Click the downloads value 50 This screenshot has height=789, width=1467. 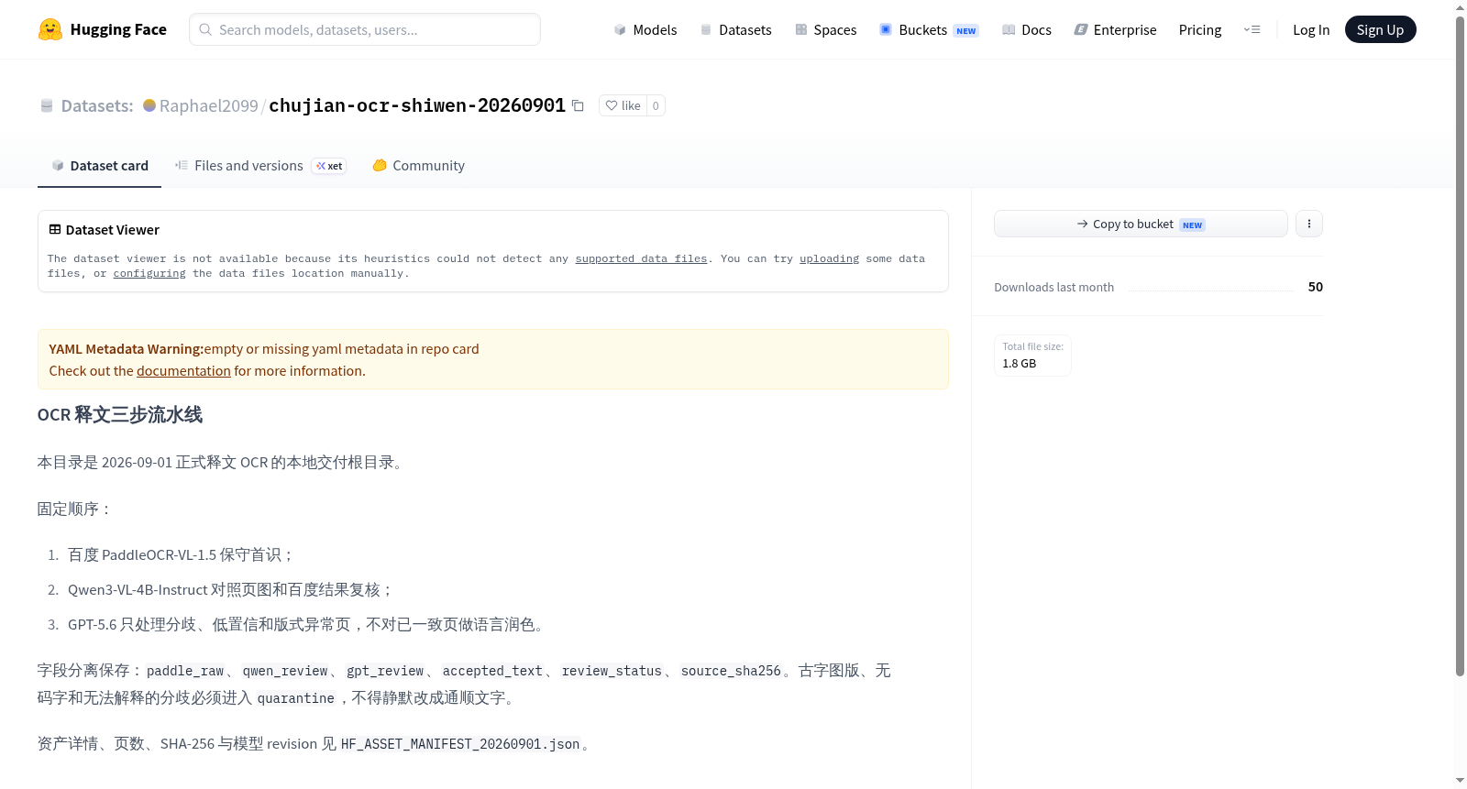point(1316,287)
